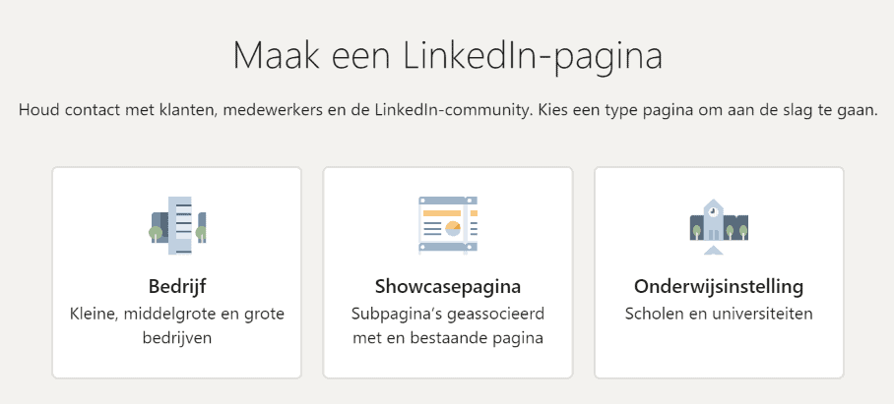Viewport: 894px width, 404px height.
Task: Choose the Showcasepagina title
Action: pos(447,287)
